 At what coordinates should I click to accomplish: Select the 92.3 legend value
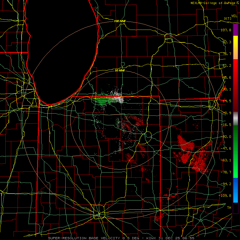click(x=227, y=42)
